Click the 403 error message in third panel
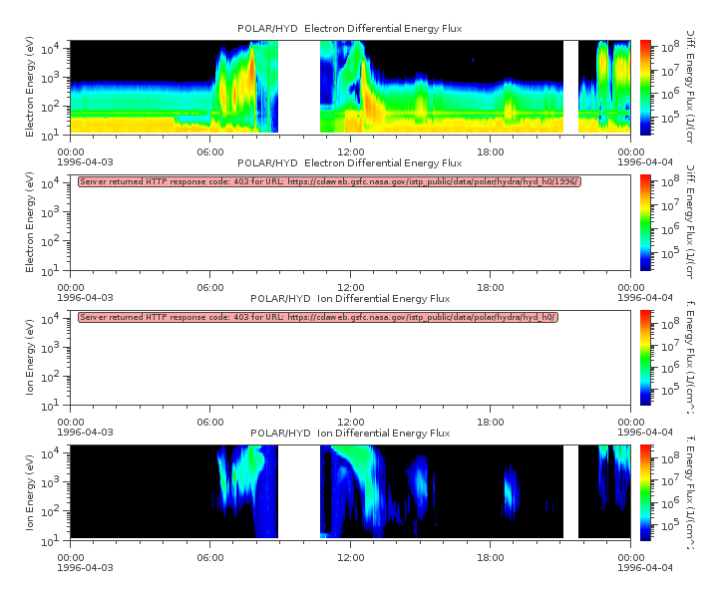 (318, 317)
